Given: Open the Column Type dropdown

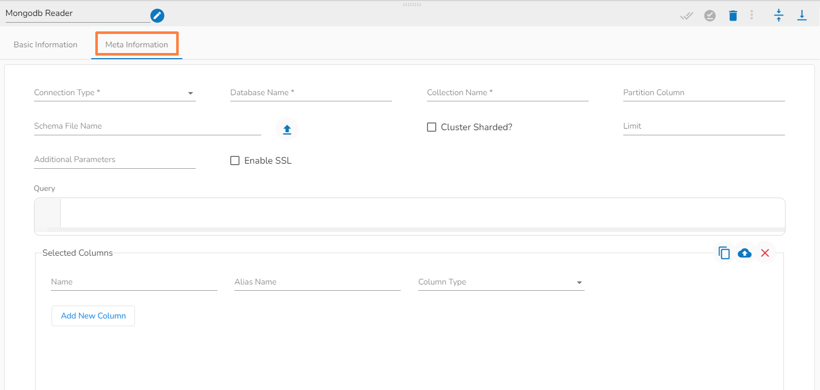Looking at the screenshot, I should 501,282.
